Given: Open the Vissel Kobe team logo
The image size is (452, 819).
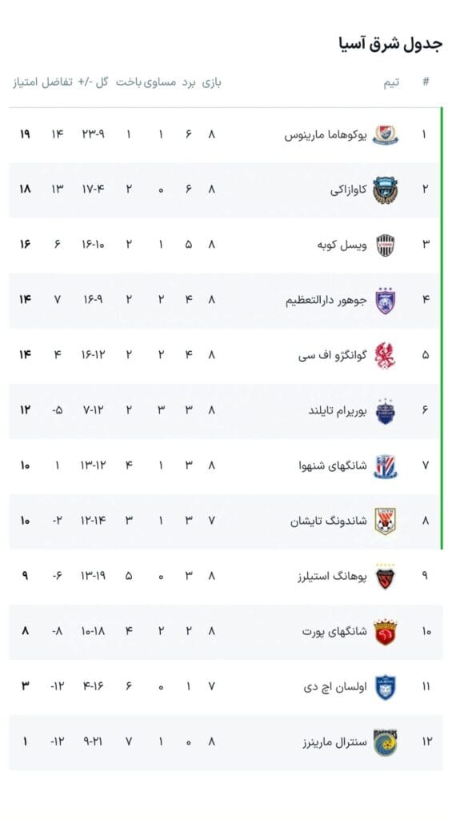Looking at the screenshot, I should click(385, 245).
